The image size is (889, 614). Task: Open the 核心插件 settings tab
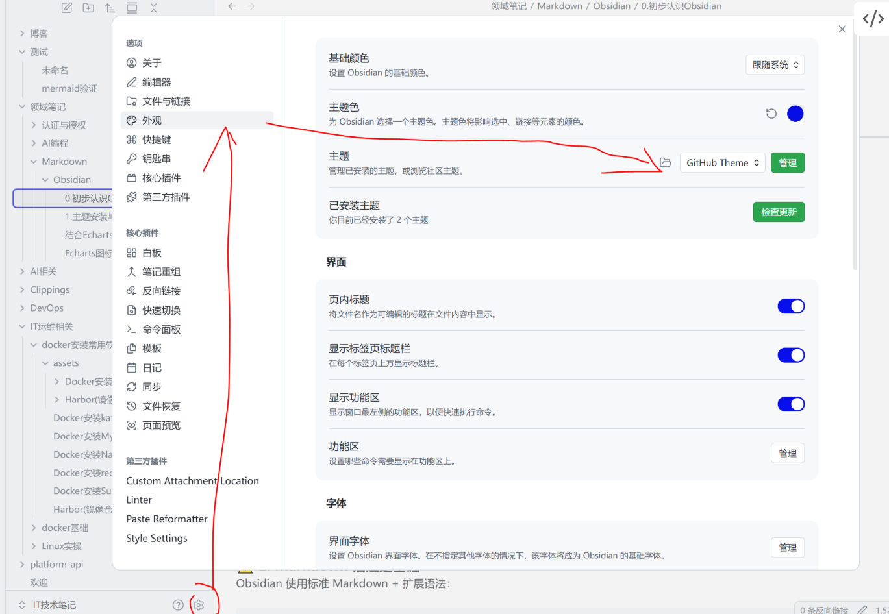click(197, 178)
